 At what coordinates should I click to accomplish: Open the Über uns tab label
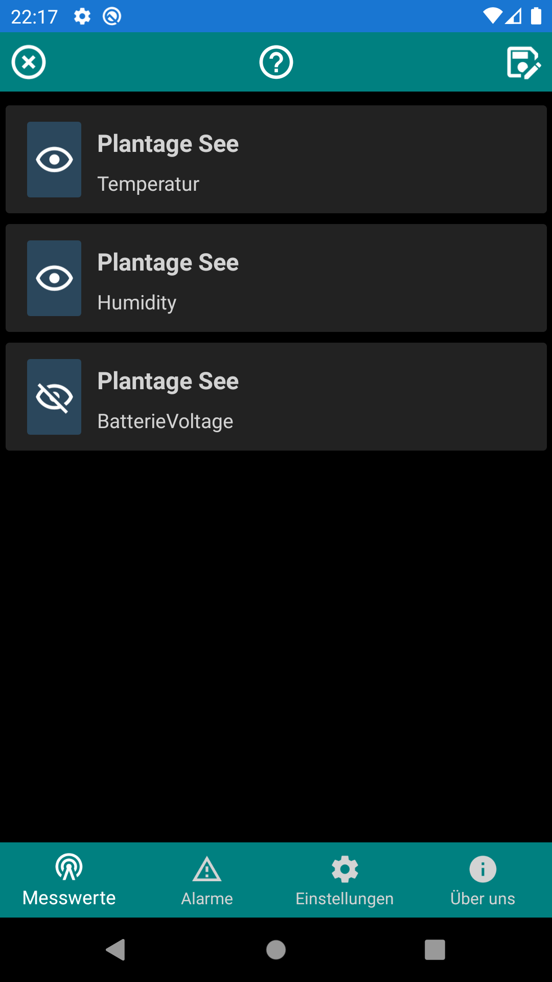pos(483,899)
